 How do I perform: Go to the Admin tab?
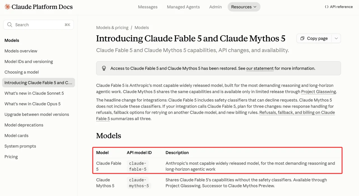pos(215,7)
